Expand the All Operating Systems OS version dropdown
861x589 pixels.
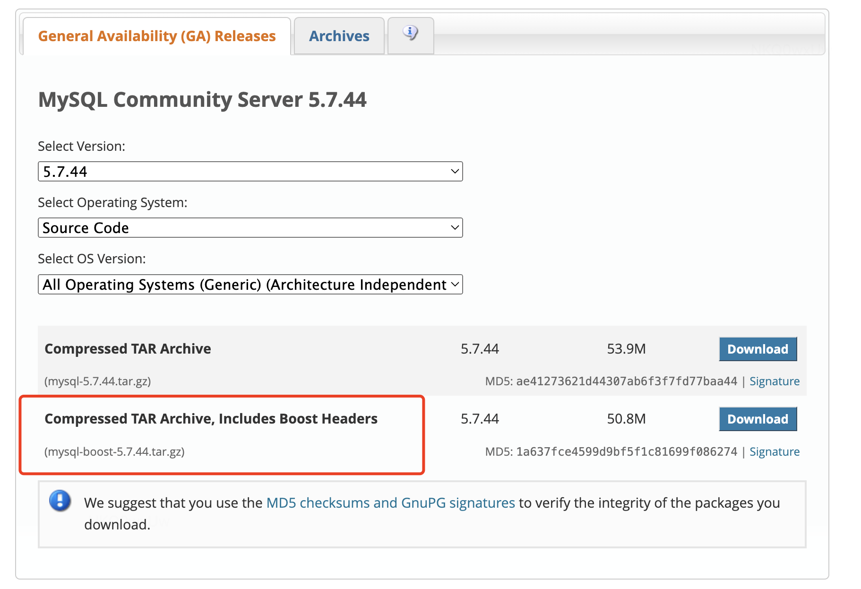tap(250, 285)
